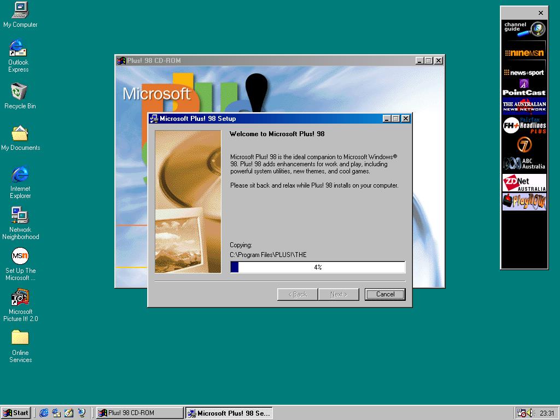The width and height of the screenshot is (560, 420).
Task: Click the volume speaker tray icon
Action: (529, 413)
